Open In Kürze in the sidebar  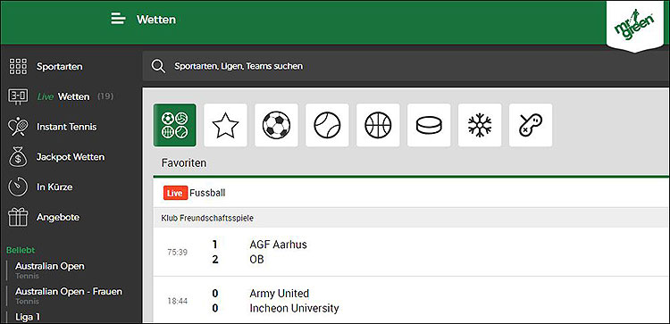point(54,187)
